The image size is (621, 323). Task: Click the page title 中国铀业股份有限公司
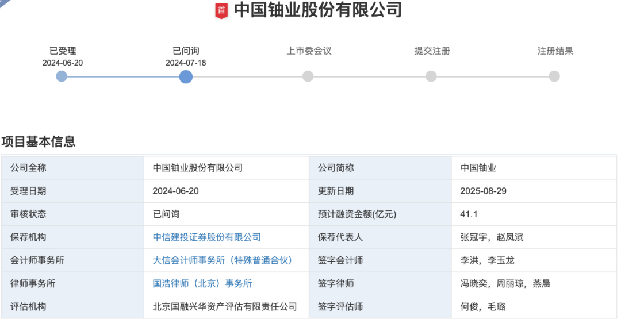pyautogui.click(x=318, y=10)
